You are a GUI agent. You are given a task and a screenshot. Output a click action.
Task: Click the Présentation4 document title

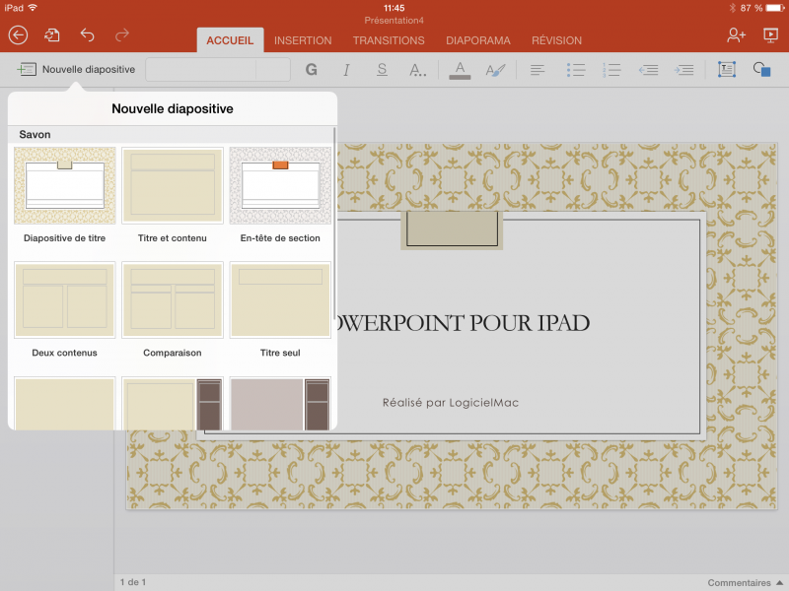tap(394, 21)
